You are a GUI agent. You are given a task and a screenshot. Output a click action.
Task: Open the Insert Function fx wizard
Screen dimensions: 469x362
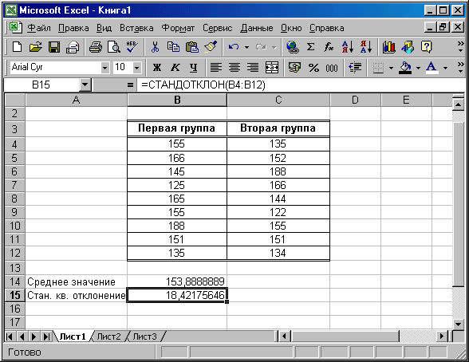tap(329, 47)
